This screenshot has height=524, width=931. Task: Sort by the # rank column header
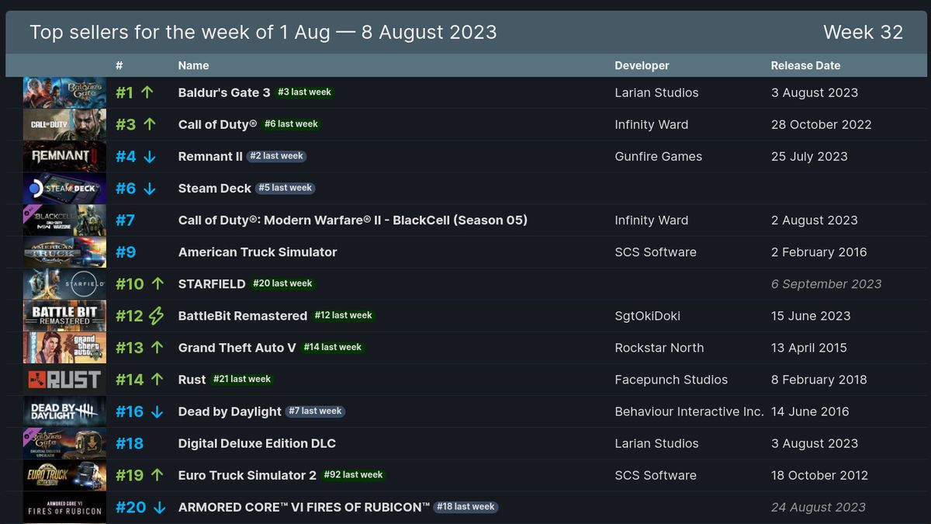[x=119, y=65]
